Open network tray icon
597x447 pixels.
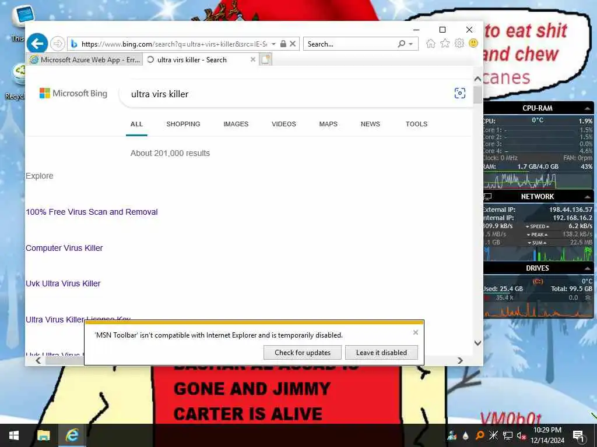[508, 435]
